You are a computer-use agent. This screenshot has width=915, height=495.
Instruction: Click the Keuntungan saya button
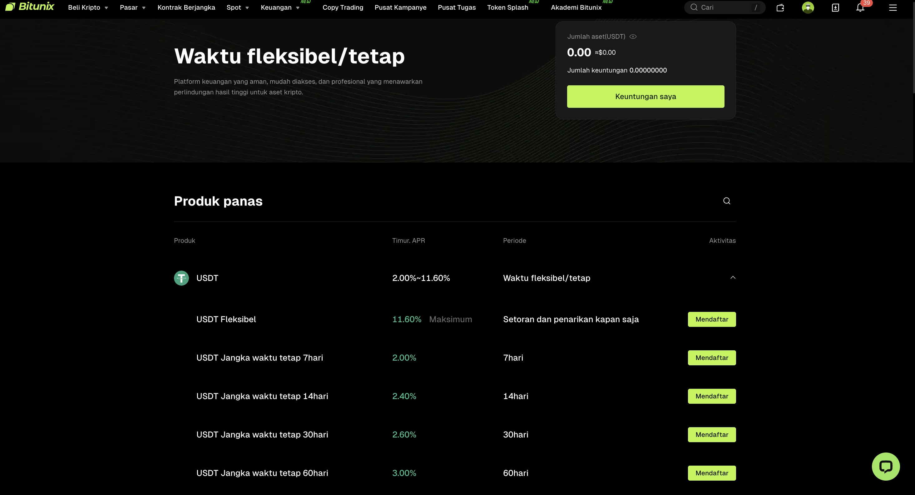point(645,96)
